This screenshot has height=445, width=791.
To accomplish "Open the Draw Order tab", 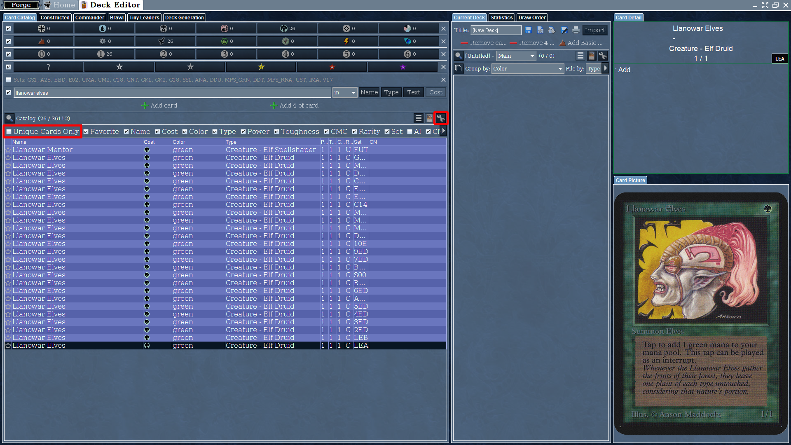I will pyautogui.click(x=532, y=18).
